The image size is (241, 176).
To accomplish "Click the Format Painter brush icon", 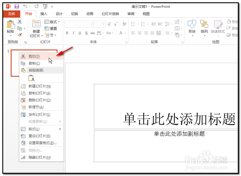I will tap(20, 34).
